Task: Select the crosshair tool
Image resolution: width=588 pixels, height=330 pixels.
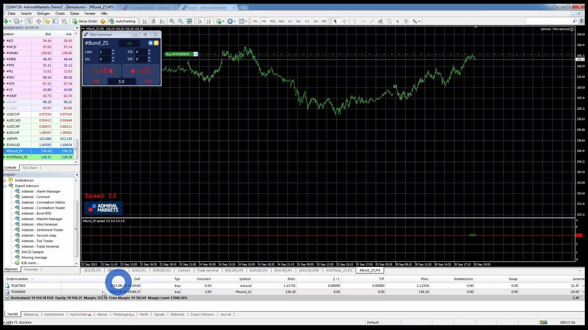Action: 344,21
